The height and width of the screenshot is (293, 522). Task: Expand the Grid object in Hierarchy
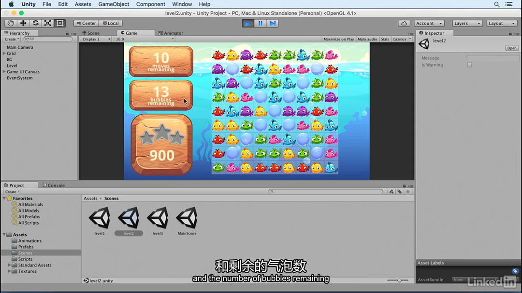point(4,53)
